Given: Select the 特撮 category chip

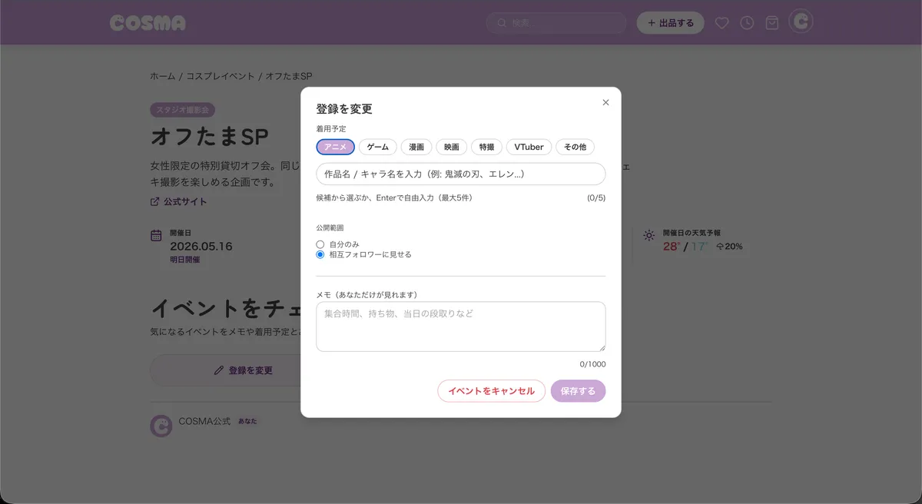Looking at the screenshot, I should (x=487, y=147).
